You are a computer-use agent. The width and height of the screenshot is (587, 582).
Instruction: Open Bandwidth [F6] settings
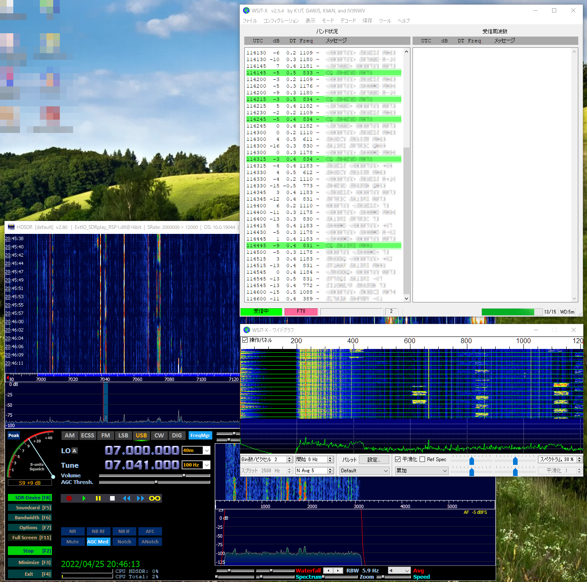(x=30, y=518)
